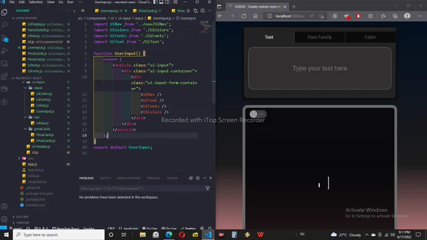Open the editor More Actions ellipsis
The image size is (427, 240).
click(209, 11)
